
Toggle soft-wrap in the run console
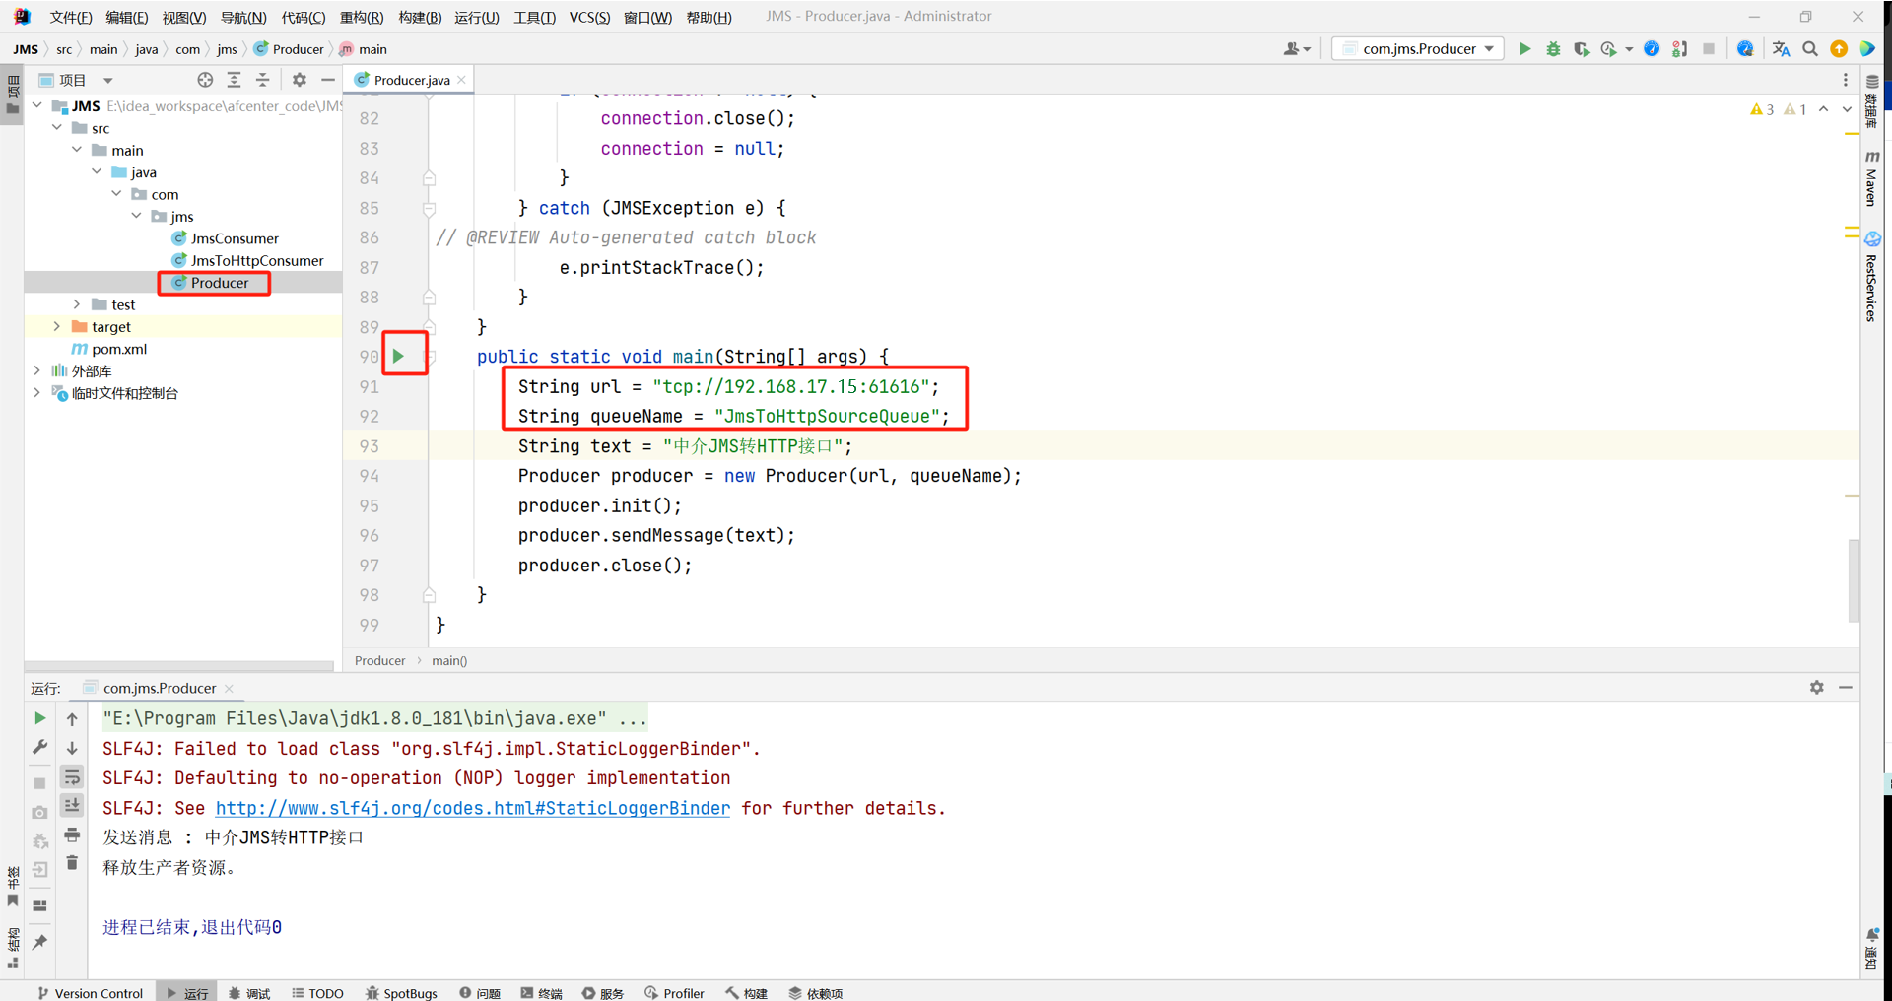tap(72, 777)
